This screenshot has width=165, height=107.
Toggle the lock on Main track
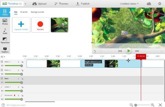tap(22, 79)
